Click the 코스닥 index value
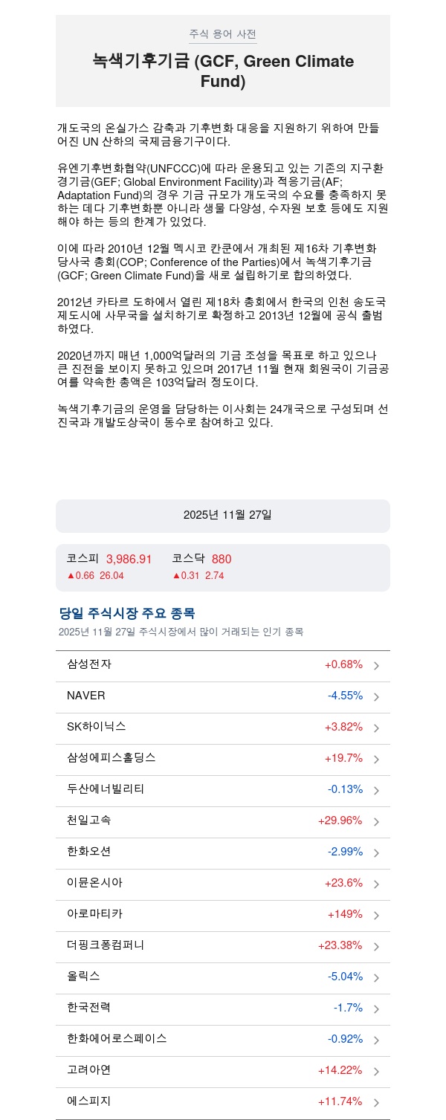The height and width of the screenshot is (1120, 446). click(222, 560)
